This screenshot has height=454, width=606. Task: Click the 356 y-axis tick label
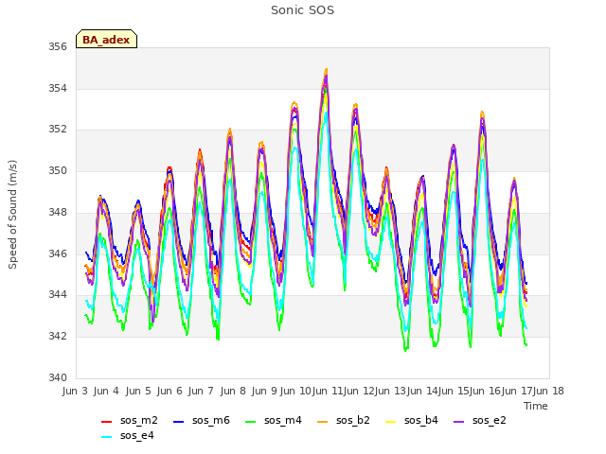click(58, 47)
